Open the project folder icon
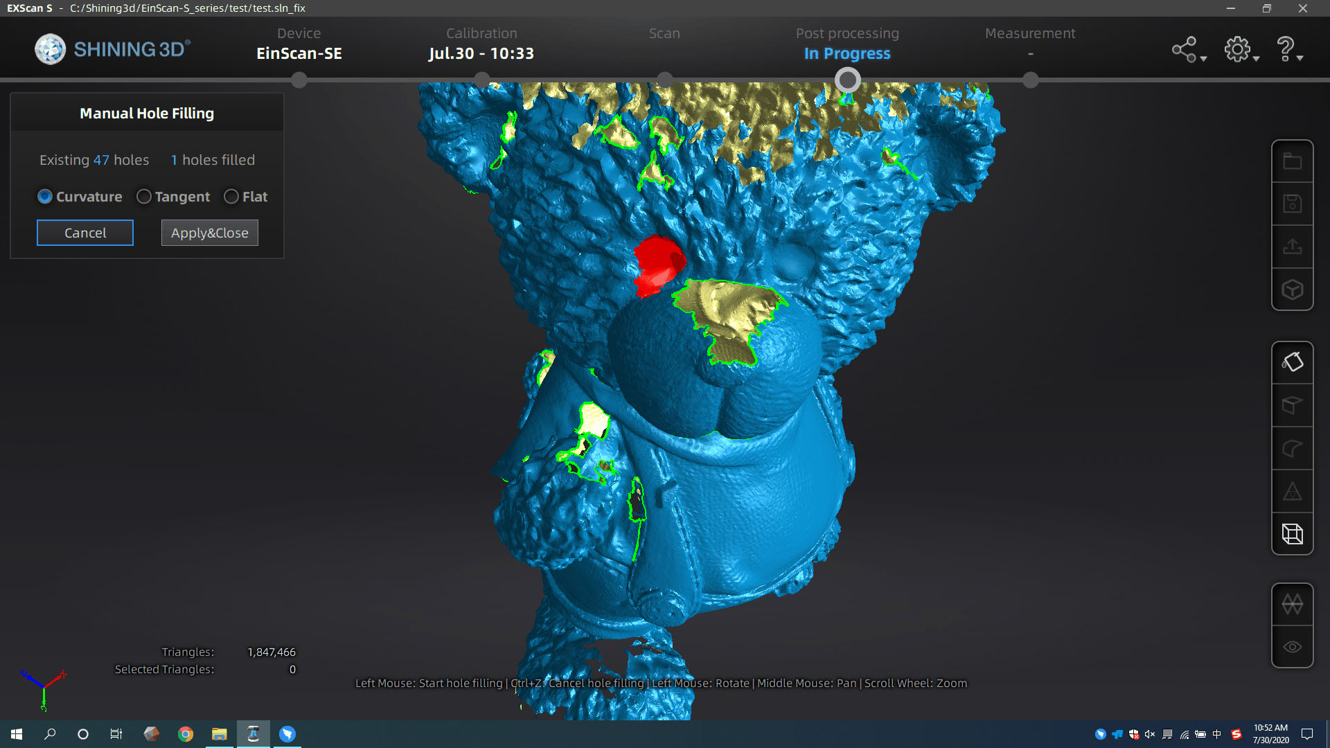Viewport: 1330px width, 748px height. point(1292,161)
